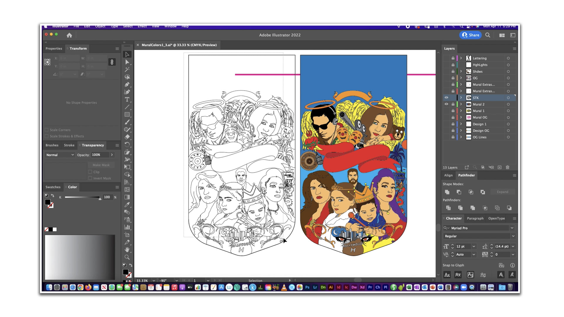564x317 pixels.
Task: Click the K color slider
Action: pos(82,197)
